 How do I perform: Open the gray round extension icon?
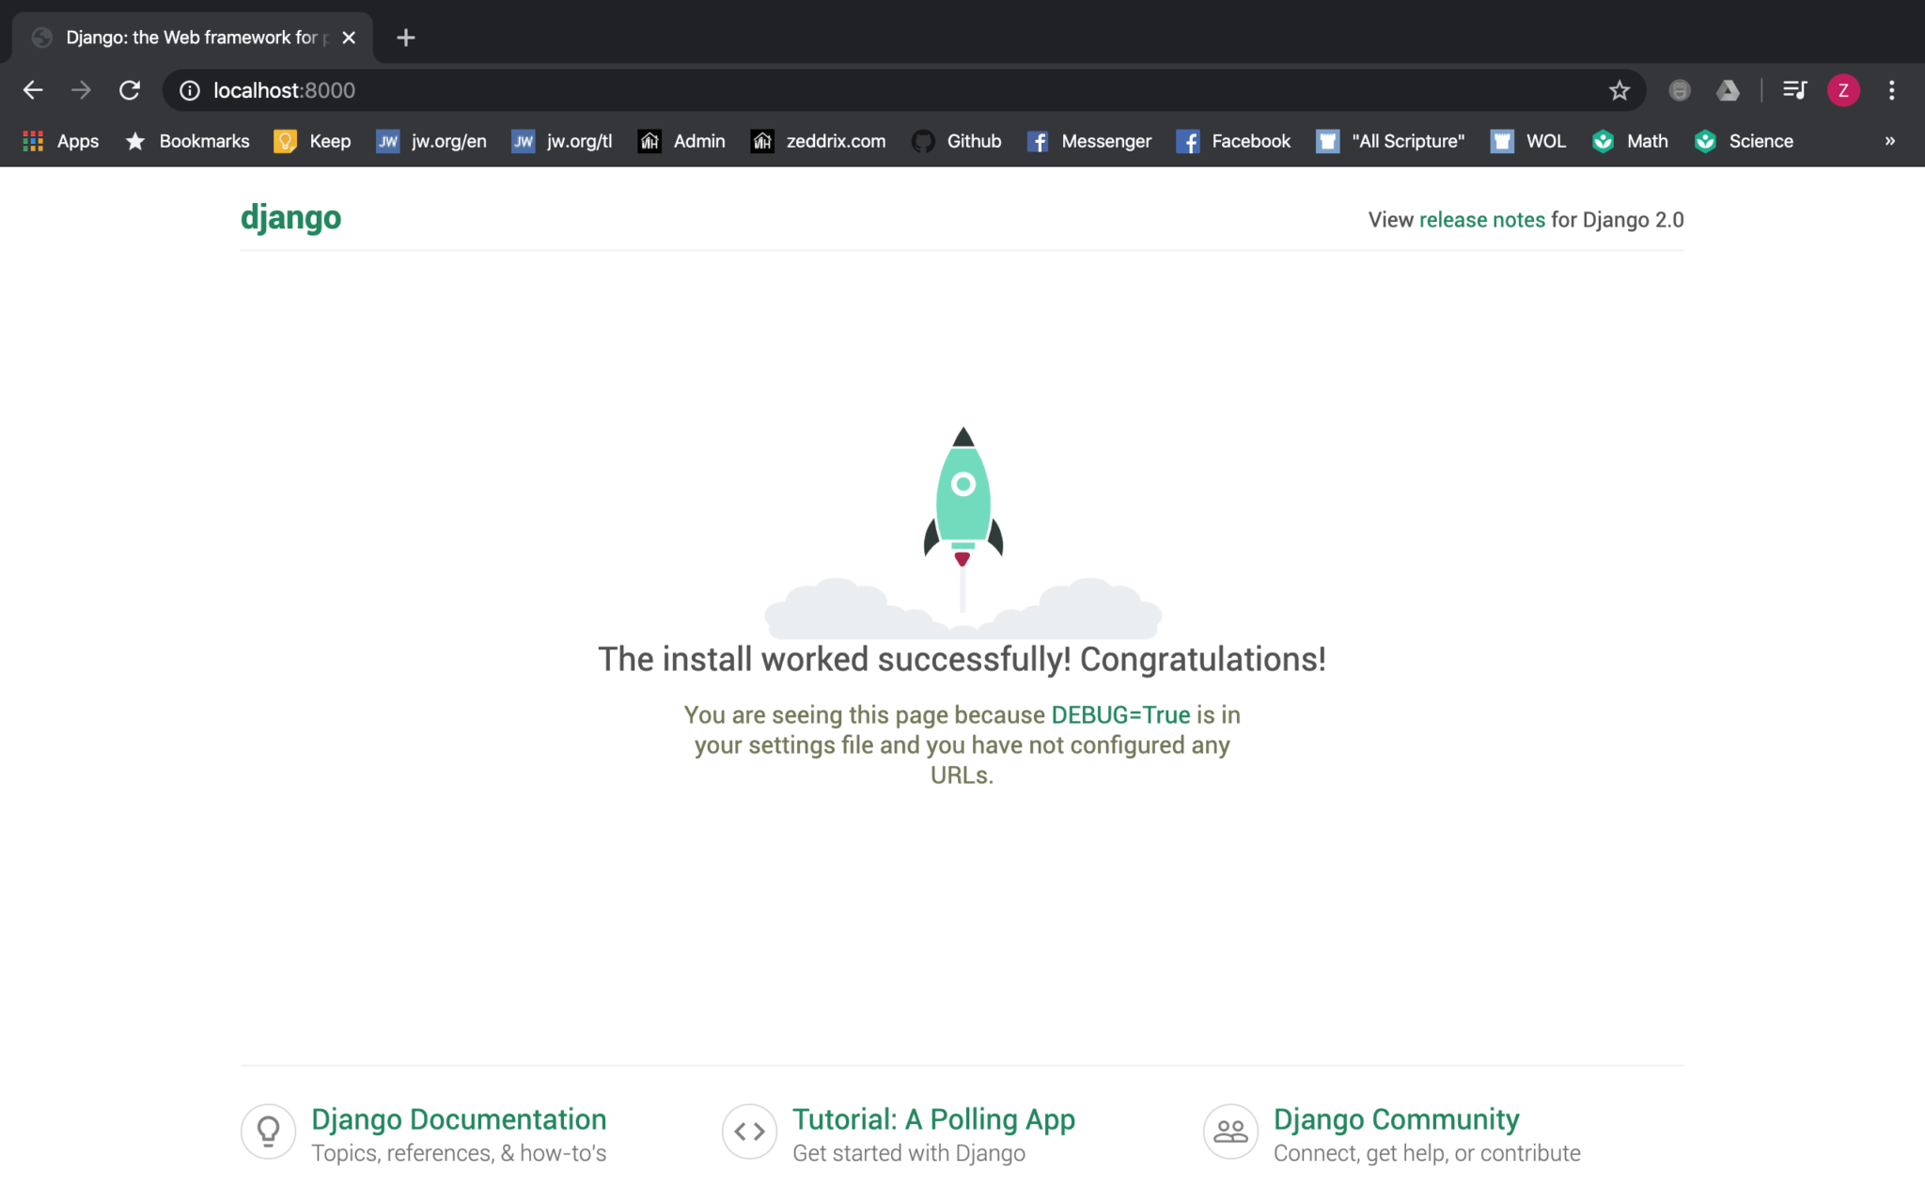coord(1680,90)
